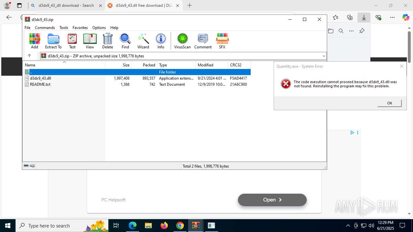
Task: Open the Browser essentials heart icon
Action: click(378, 17)
